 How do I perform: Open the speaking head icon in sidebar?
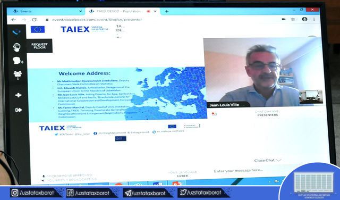click(18, 61)
